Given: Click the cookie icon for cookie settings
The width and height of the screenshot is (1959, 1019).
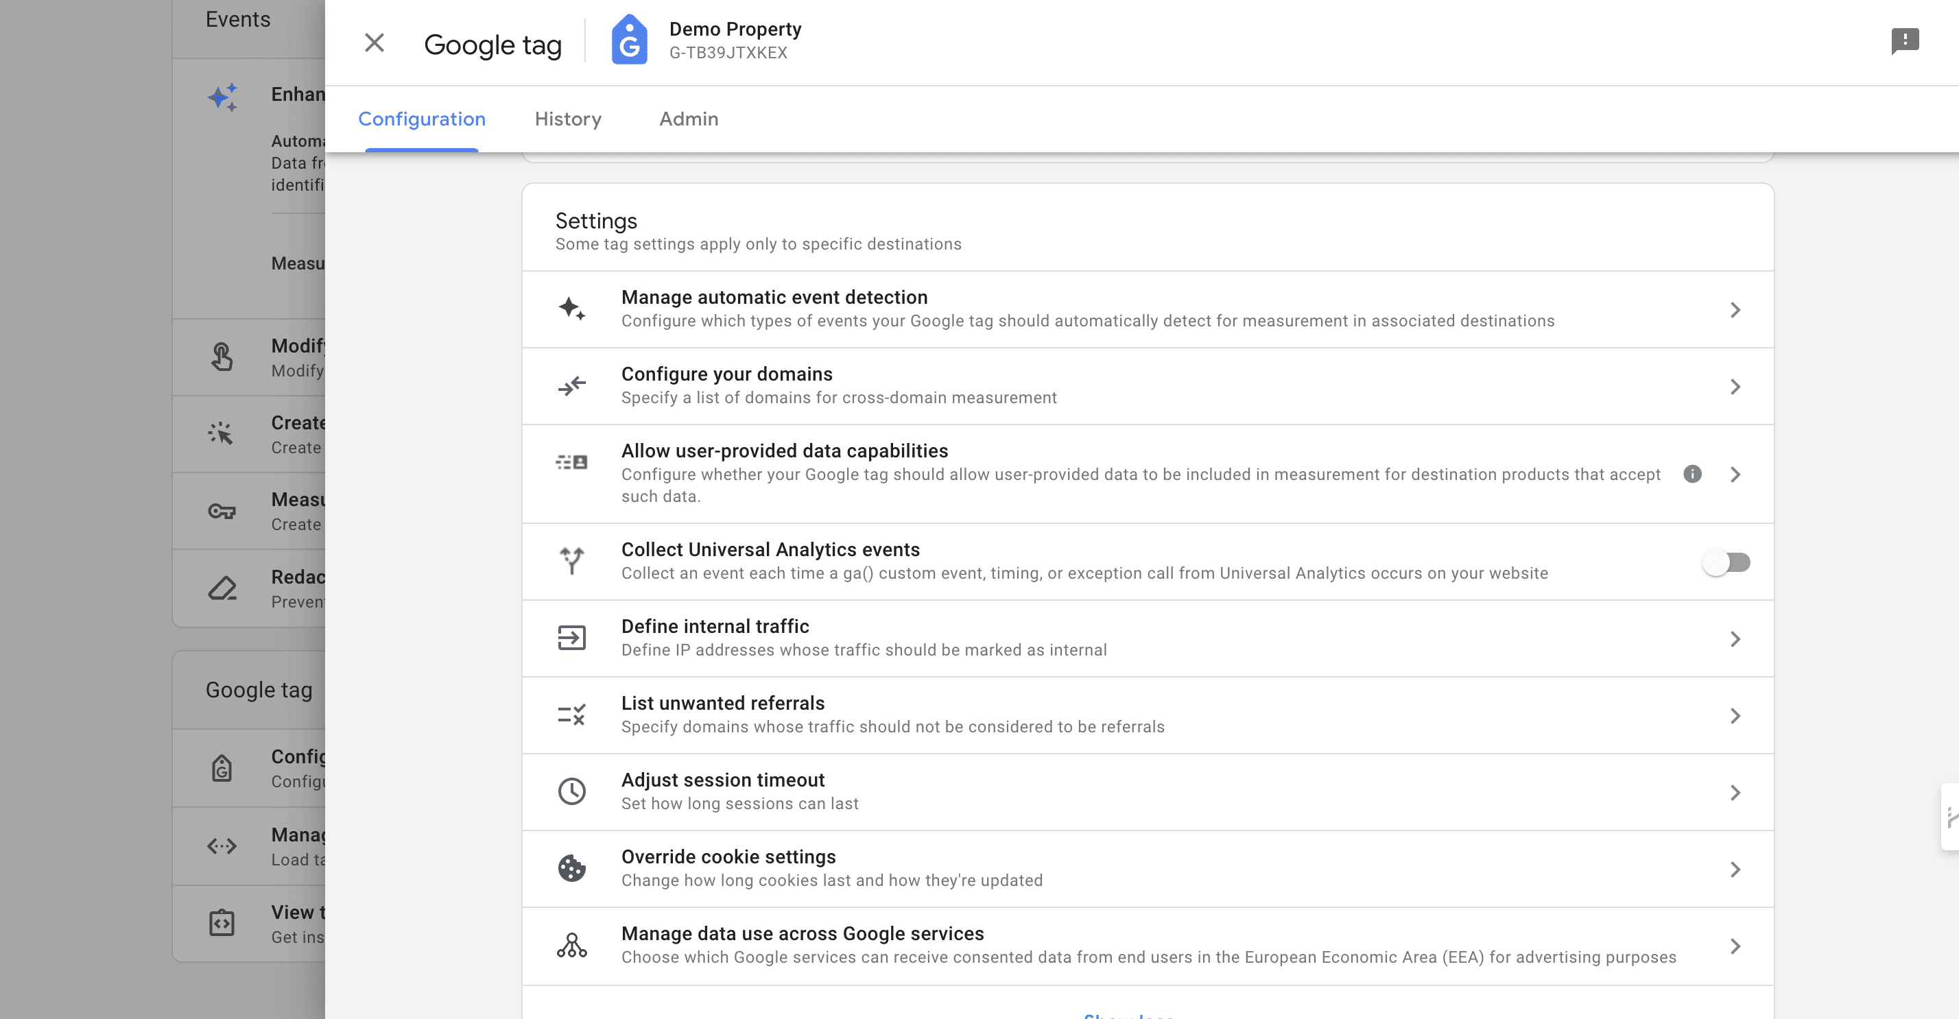Looking at the screenshot, I should [572, 868].
